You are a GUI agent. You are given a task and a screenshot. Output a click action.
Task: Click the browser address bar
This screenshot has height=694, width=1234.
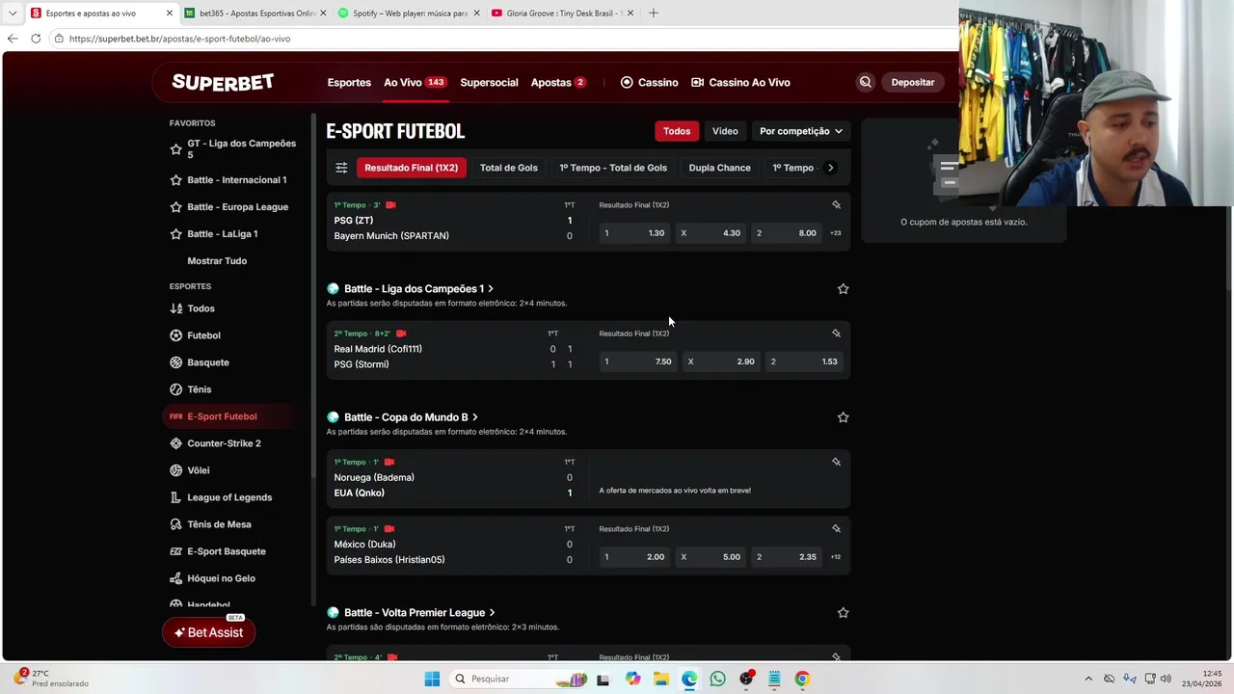501,39
